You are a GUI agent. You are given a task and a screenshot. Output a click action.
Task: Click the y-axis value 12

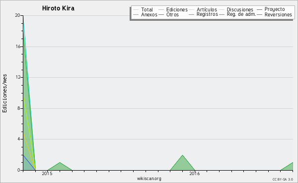[18, 77]
